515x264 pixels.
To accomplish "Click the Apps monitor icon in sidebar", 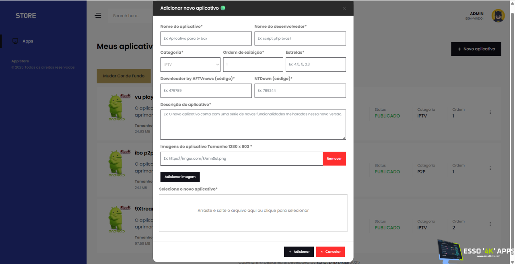I will tap(15, 41).
